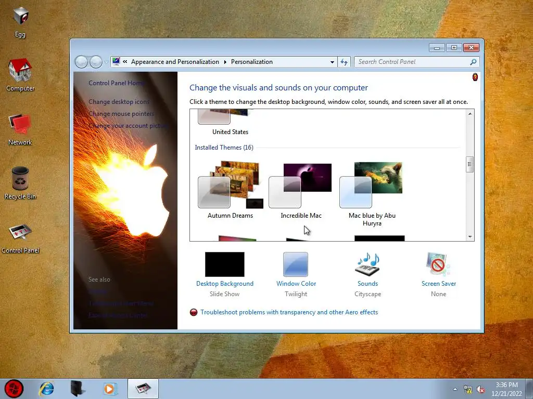Click Change desktop icons link
This screenshot has width=533, height=399.
[x=119, y=101]
